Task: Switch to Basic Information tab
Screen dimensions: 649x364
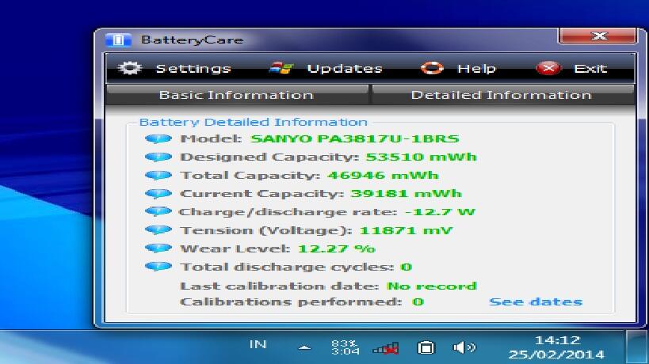Action: tap(237, 95)
